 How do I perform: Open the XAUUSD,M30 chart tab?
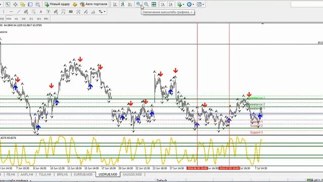click(132, 174)
